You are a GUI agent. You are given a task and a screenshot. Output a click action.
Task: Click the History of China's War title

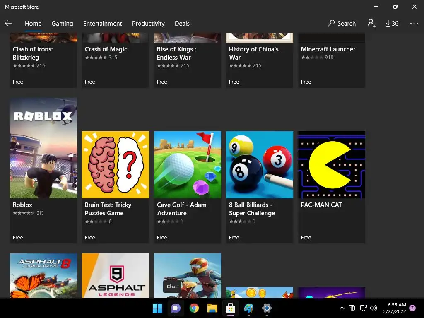click(x=254, y=53)
